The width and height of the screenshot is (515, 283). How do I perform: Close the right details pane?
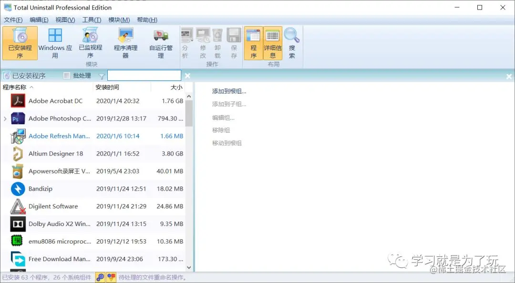[509, 76]
